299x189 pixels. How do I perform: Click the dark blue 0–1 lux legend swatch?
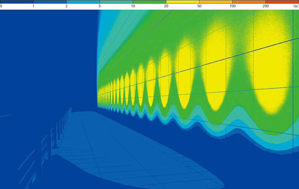click(17, 2)
